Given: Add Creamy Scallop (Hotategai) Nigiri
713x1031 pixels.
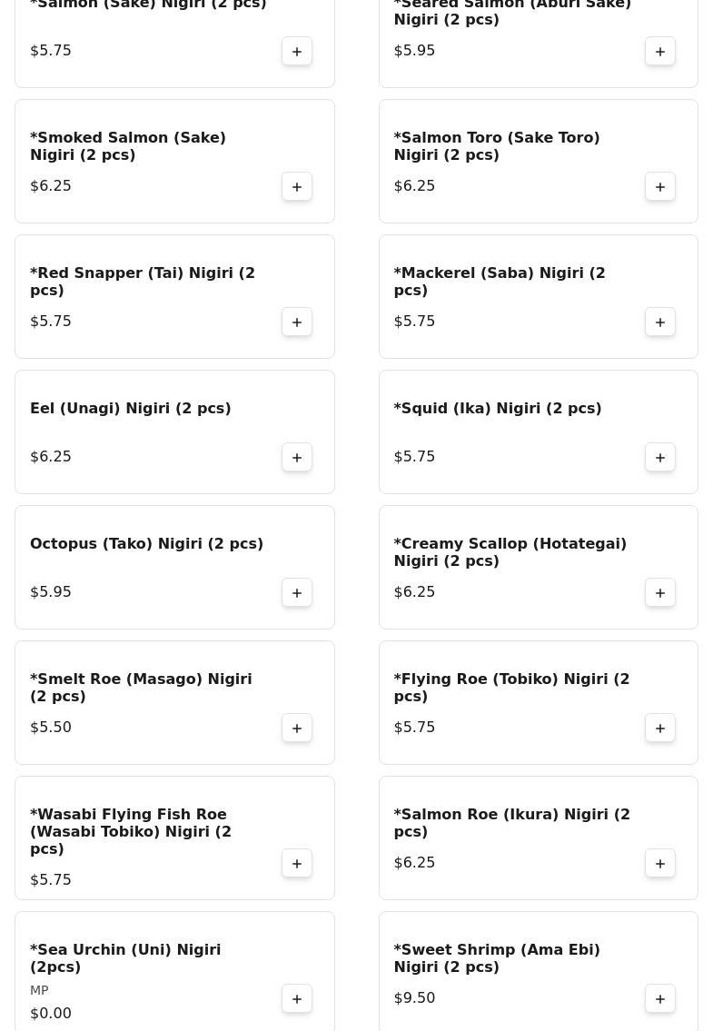Looking at the screenshot, I should click(659, 593).
